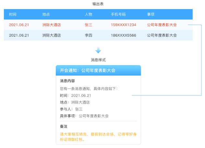Click phone number 186XXXX5566

tap(123, 35)
